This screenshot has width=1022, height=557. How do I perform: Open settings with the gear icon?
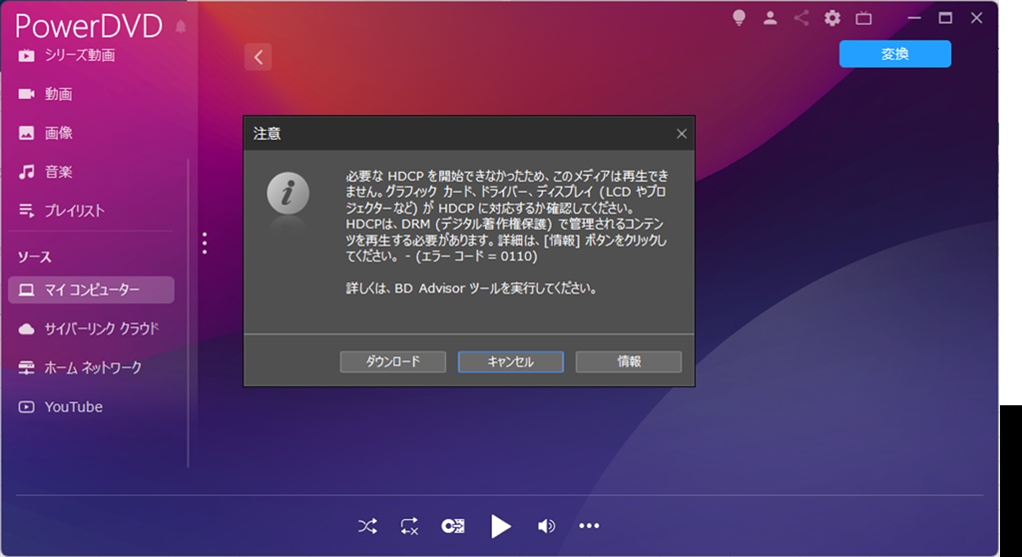[832, 18]
